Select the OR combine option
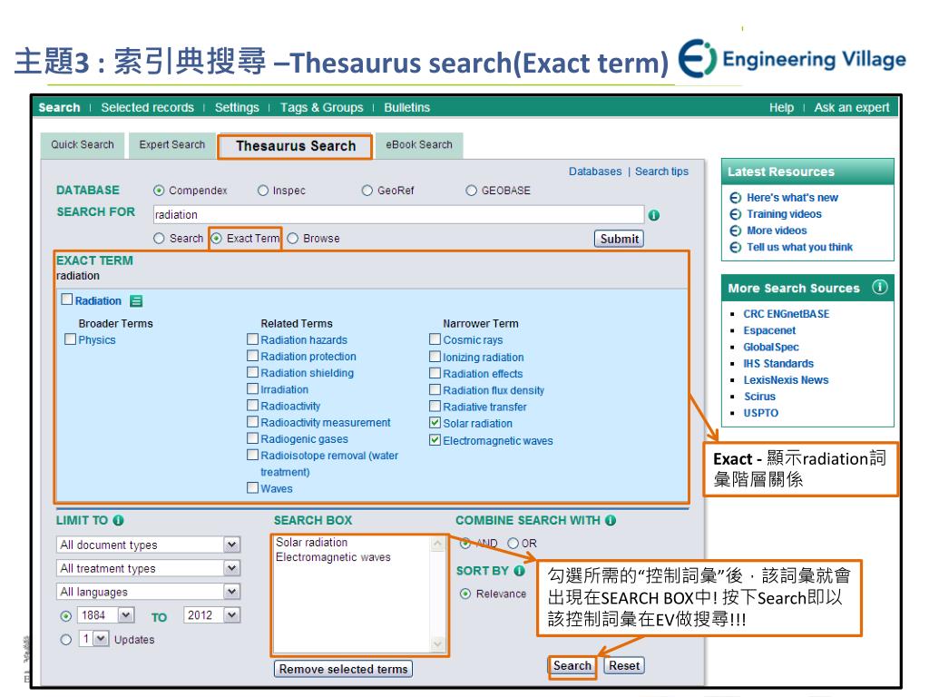 (x=513, y=543)
